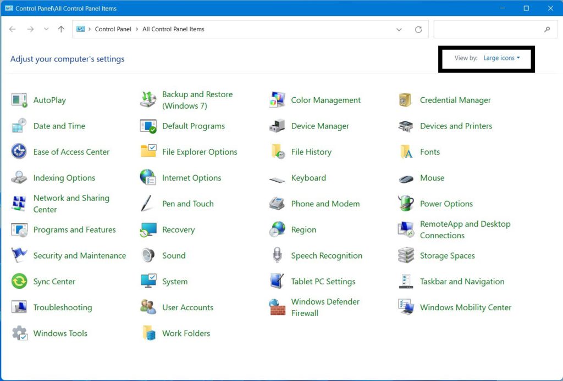Click the Windows Defender Firewall brick icon

(x=277, y=307)
